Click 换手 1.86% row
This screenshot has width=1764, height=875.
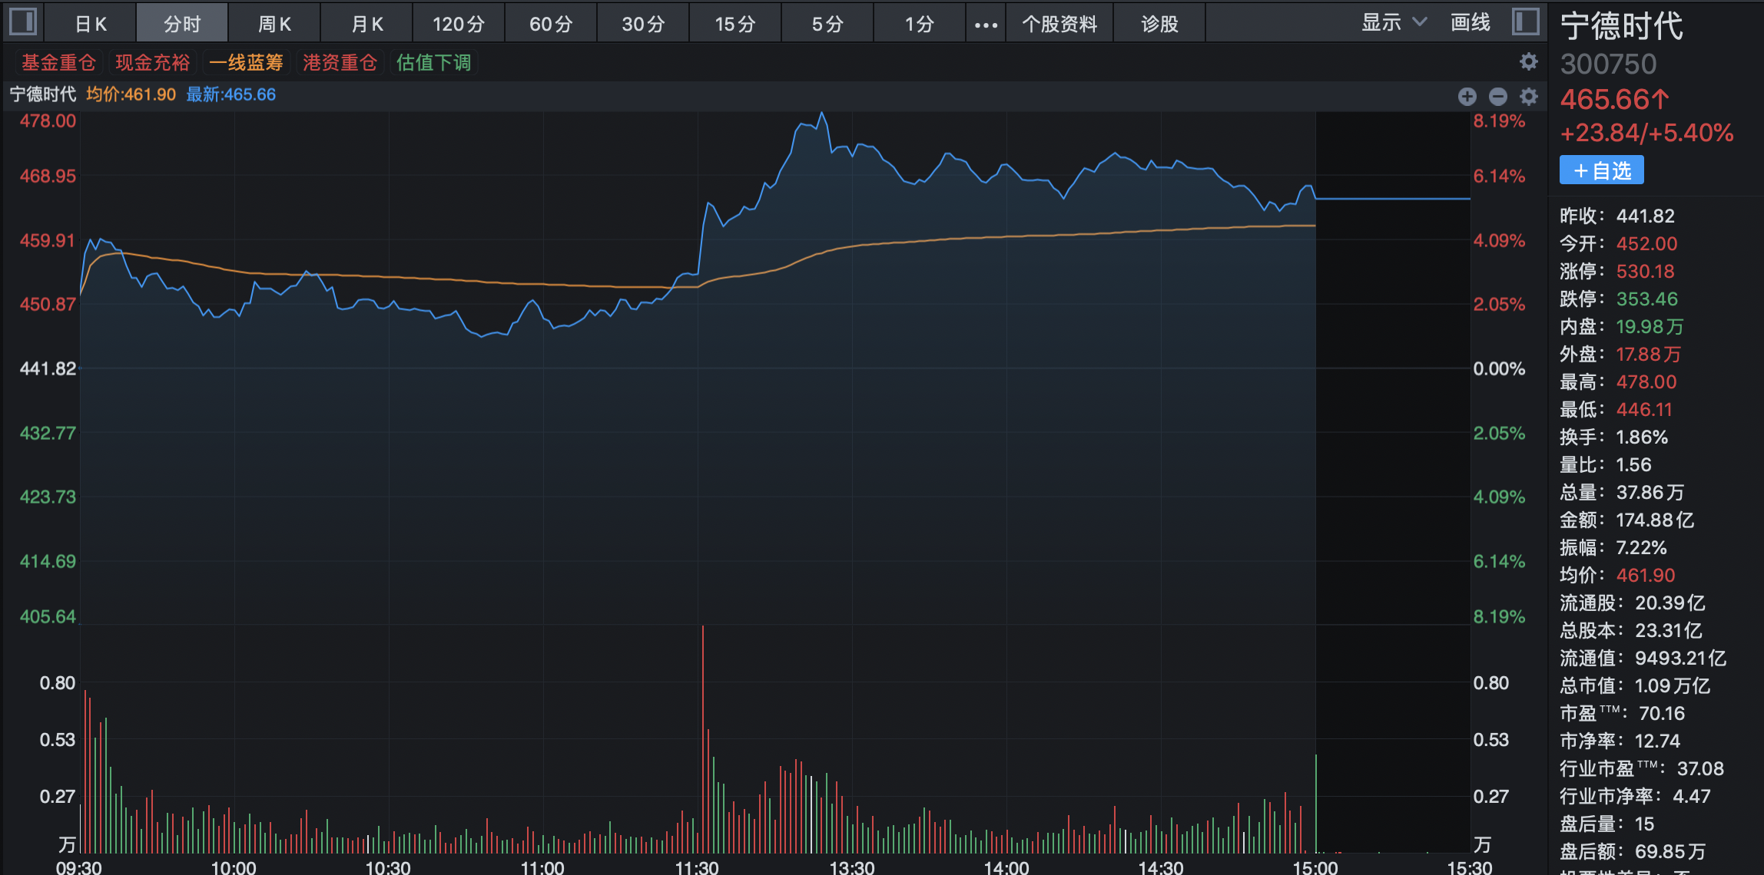click(1614, 437)
